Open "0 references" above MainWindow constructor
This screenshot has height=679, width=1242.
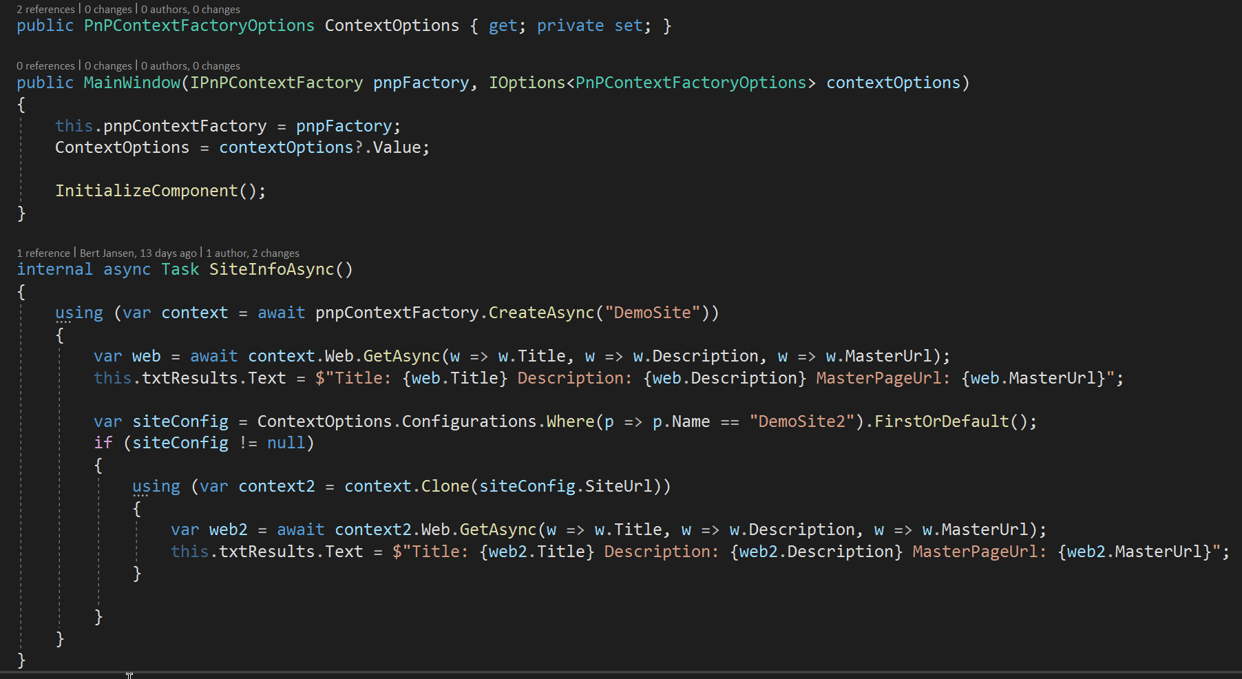click(x=45, y=65)
